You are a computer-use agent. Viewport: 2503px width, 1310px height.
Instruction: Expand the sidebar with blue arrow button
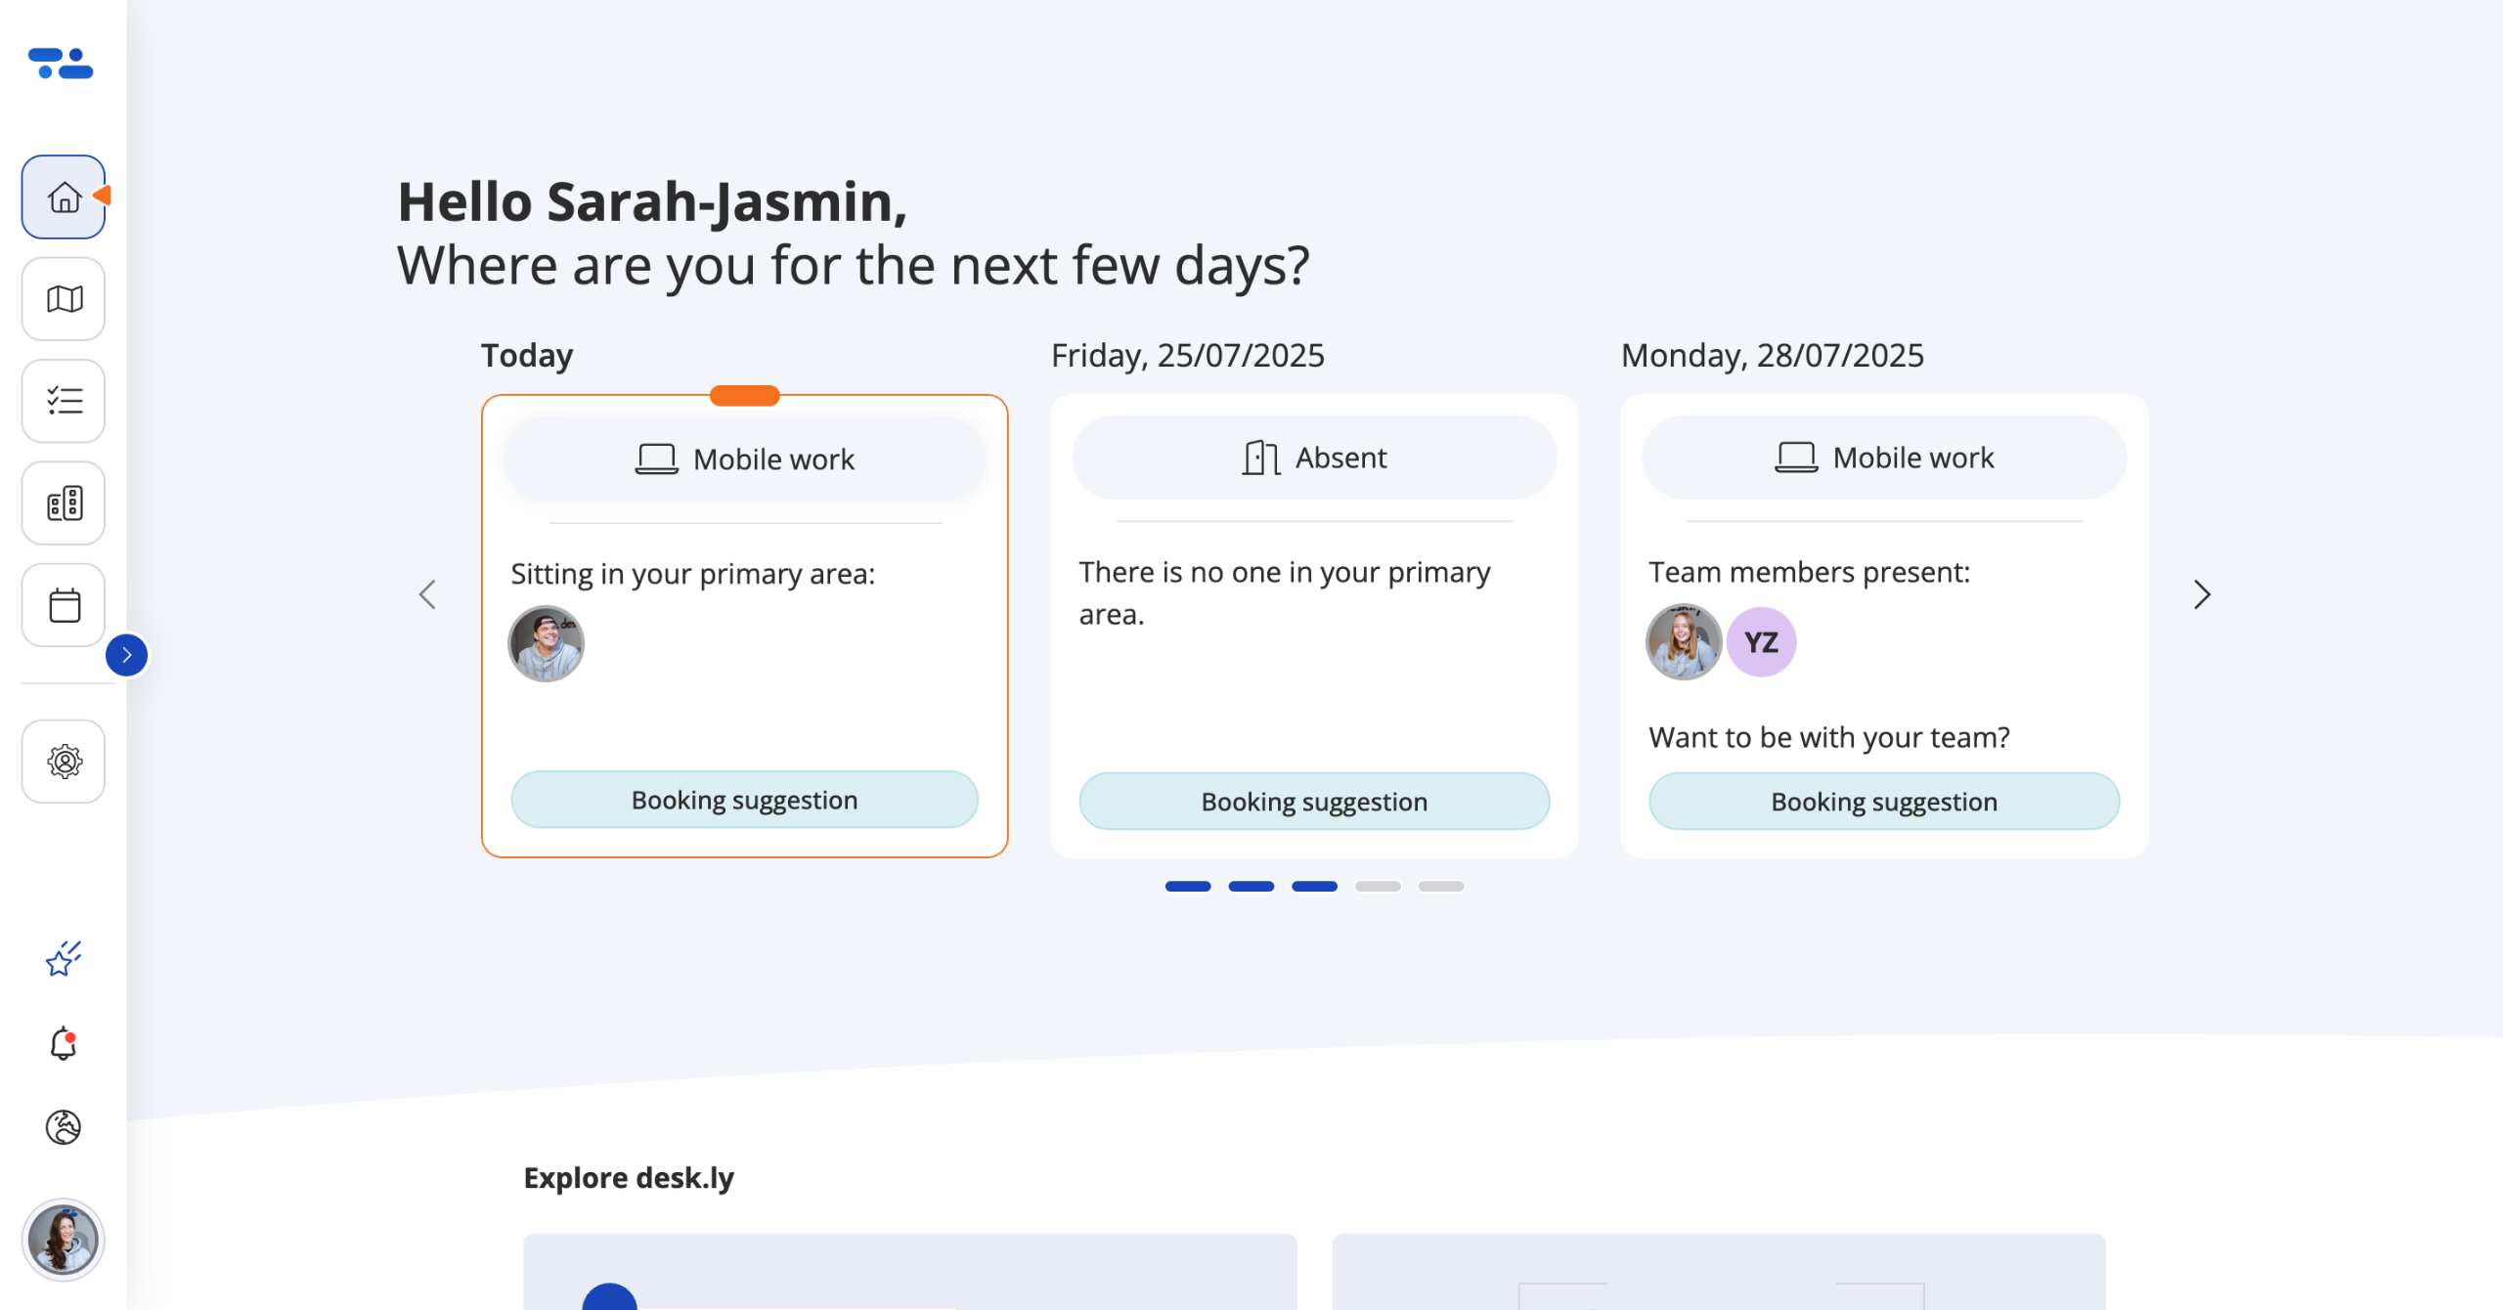127,655
